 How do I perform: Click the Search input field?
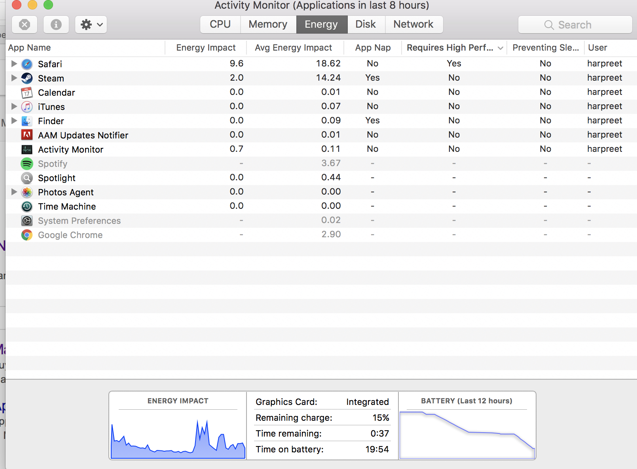[575, 25]
